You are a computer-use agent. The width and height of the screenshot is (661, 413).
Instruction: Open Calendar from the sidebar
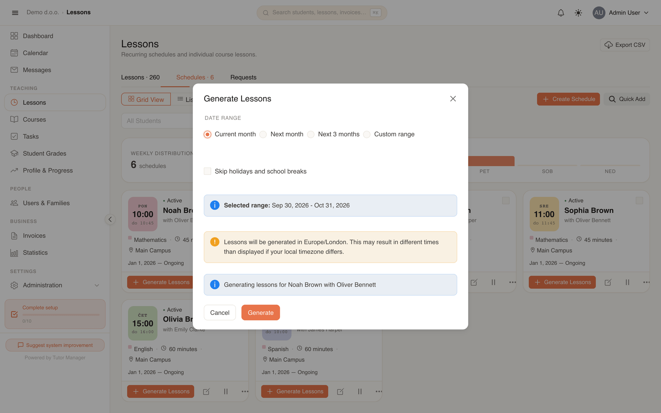[x=55, y=53]
